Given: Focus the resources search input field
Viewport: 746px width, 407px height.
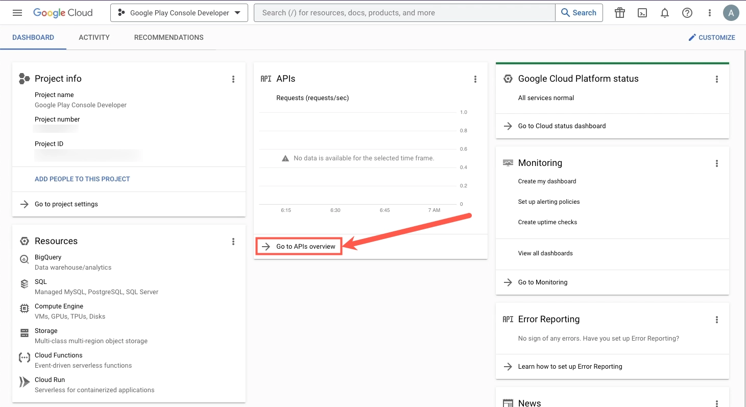Looking at the screenshot, I should pyautogui.click(x=404, y=13).
